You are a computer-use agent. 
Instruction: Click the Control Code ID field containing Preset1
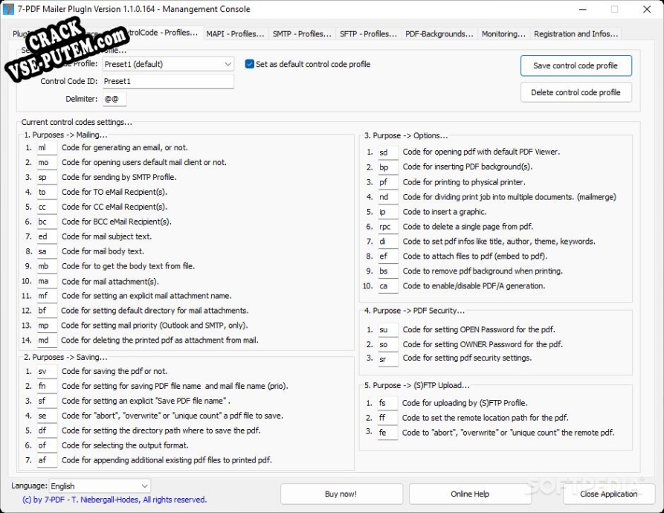(x=168, y=81)
